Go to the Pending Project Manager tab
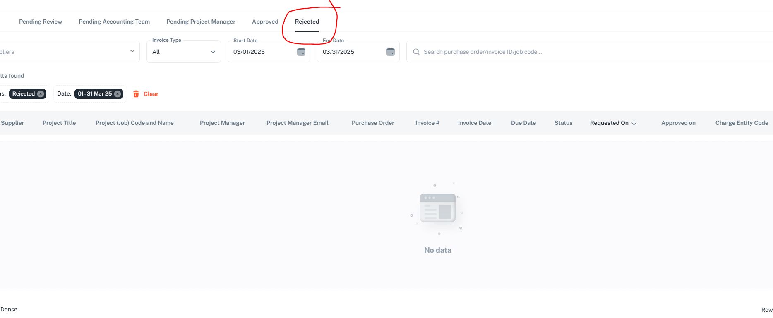 pyautogui.click(x=201, y=22)
